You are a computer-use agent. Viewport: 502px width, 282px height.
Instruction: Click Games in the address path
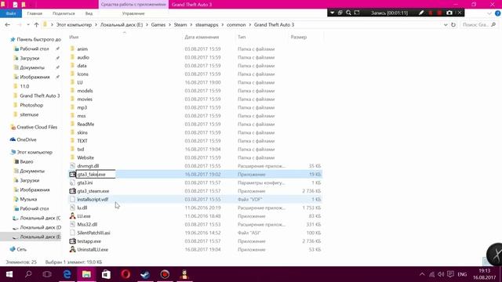click(x=158, y=24)
